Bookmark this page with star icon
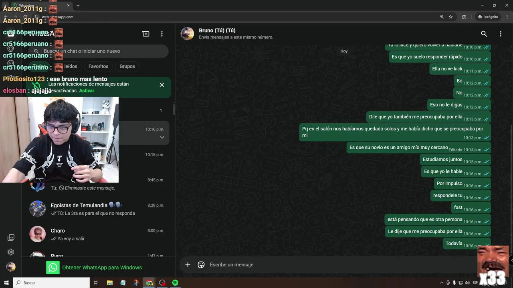 click(451, 17)
